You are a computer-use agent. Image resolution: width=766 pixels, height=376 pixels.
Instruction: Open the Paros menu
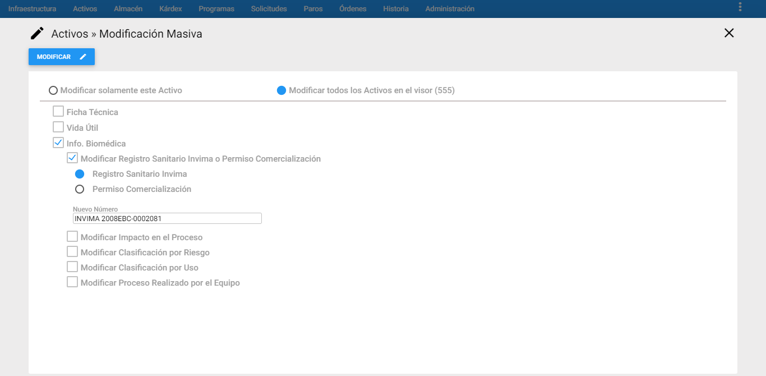pyautogui.click(x=313, y=9)
